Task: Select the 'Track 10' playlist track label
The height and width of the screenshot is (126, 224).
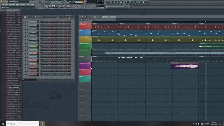Action: (85, 85)
